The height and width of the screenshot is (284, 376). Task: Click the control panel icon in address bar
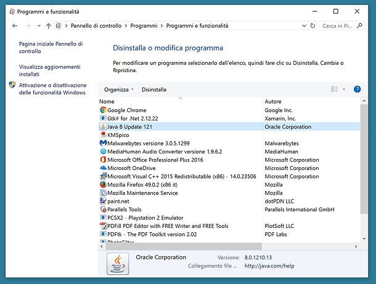pos(59,26)
